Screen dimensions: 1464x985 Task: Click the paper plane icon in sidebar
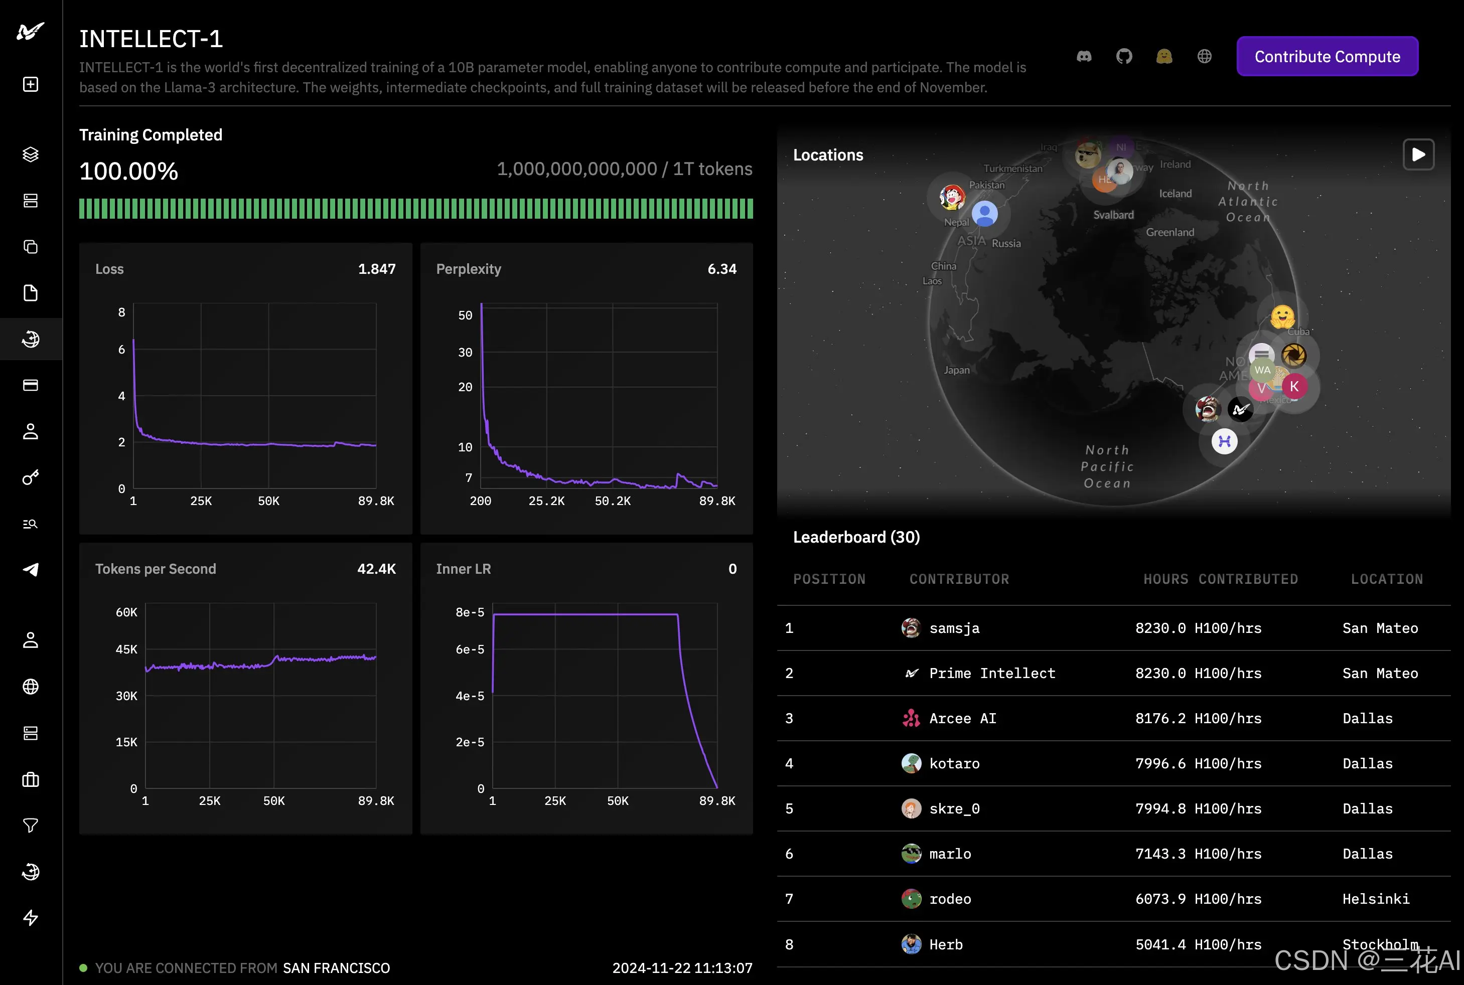[30, 570]
